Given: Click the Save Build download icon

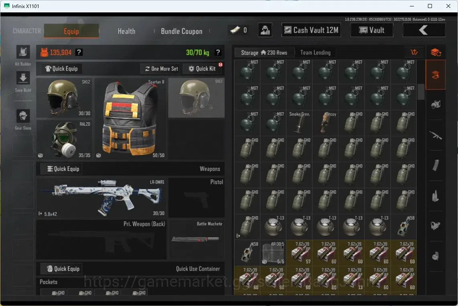Looking at the screenshot, I should click(x=23, y=78).
